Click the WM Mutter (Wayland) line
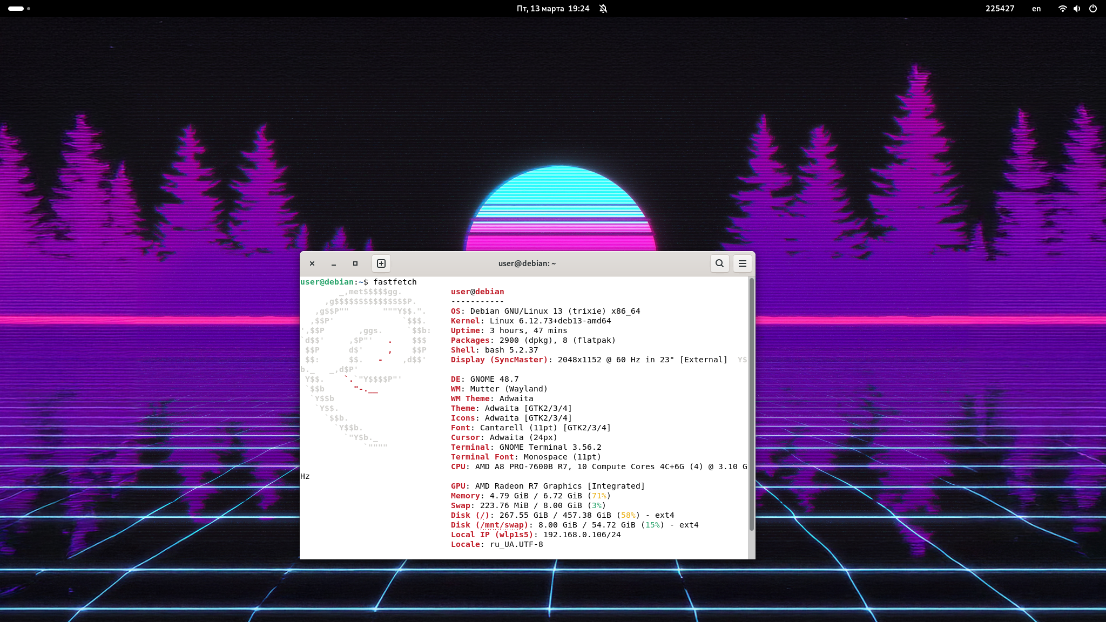Viewport: 1106px width, 622px height. tap(499, 389)
